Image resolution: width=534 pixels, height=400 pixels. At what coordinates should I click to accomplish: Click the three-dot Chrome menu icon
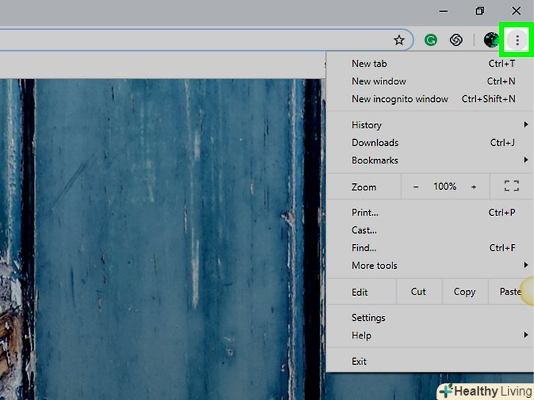(x=517, y=40)
